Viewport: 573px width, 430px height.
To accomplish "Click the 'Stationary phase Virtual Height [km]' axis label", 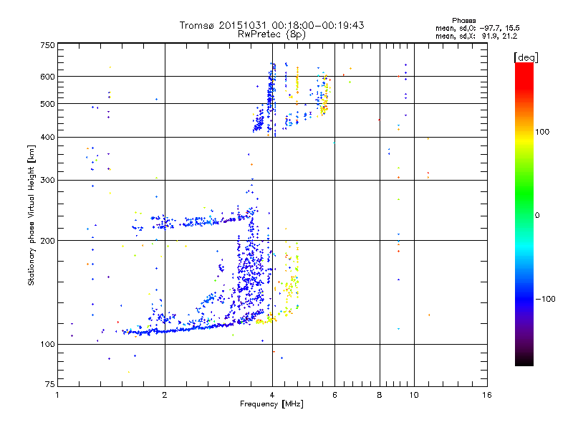I will pyautogui.click(x=32, y=215).
